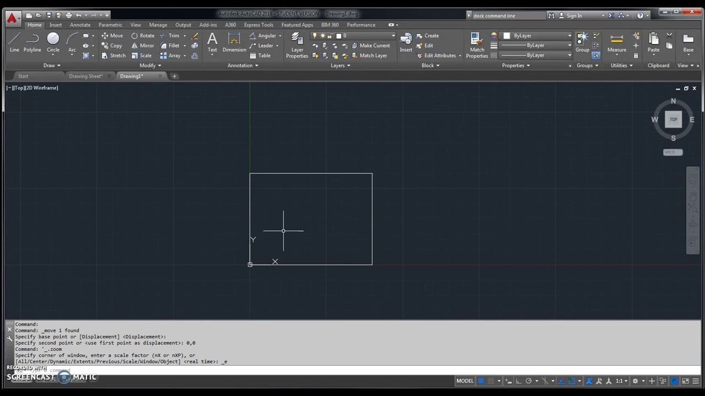Click Sign In link
Viewport: 705px width, 396px height.
click(574, 15)
